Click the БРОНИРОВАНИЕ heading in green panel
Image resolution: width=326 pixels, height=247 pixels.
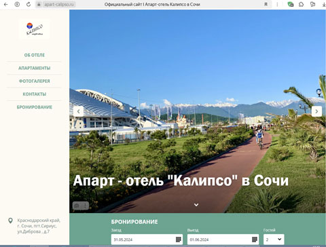pos(134,222)
